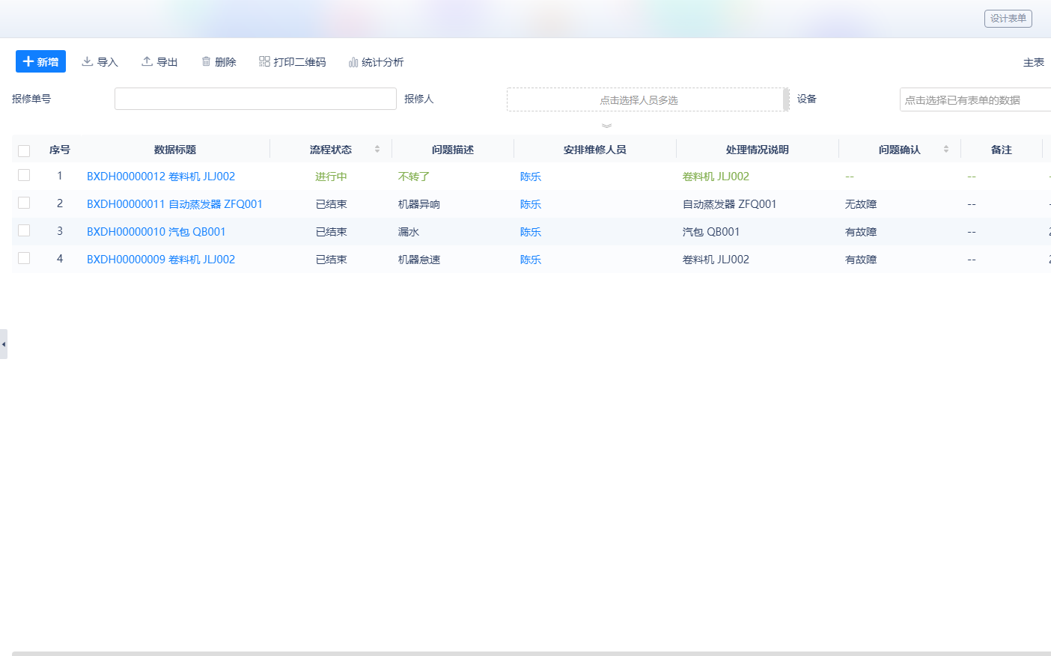Open record BXDH00000011 自动蒸发器 ZFQ001
Viewport: 1051px width, 656px height.
tap(174, 204)
